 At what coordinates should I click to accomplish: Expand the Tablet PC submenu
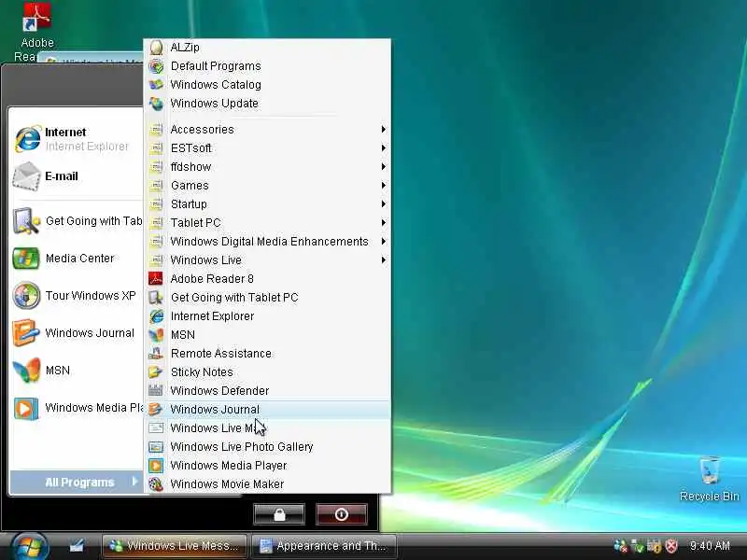(268, 222)
